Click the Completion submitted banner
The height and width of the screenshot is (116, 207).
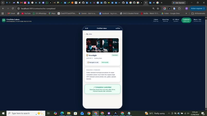coord(102,89)
